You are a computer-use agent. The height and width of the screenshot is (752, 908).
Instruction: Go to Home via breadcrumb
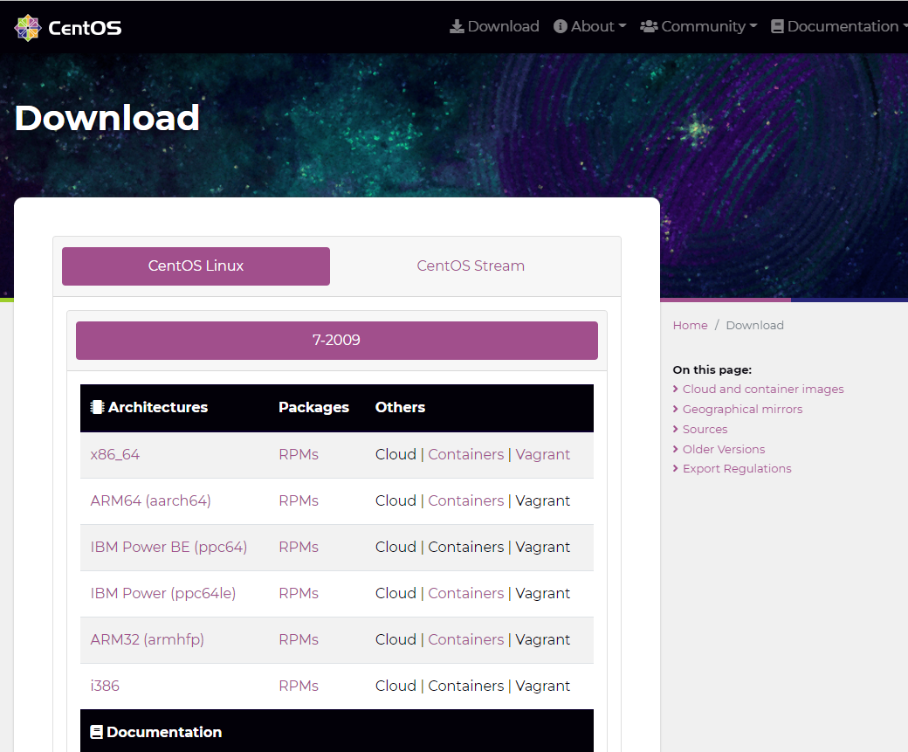coord(690,326)
